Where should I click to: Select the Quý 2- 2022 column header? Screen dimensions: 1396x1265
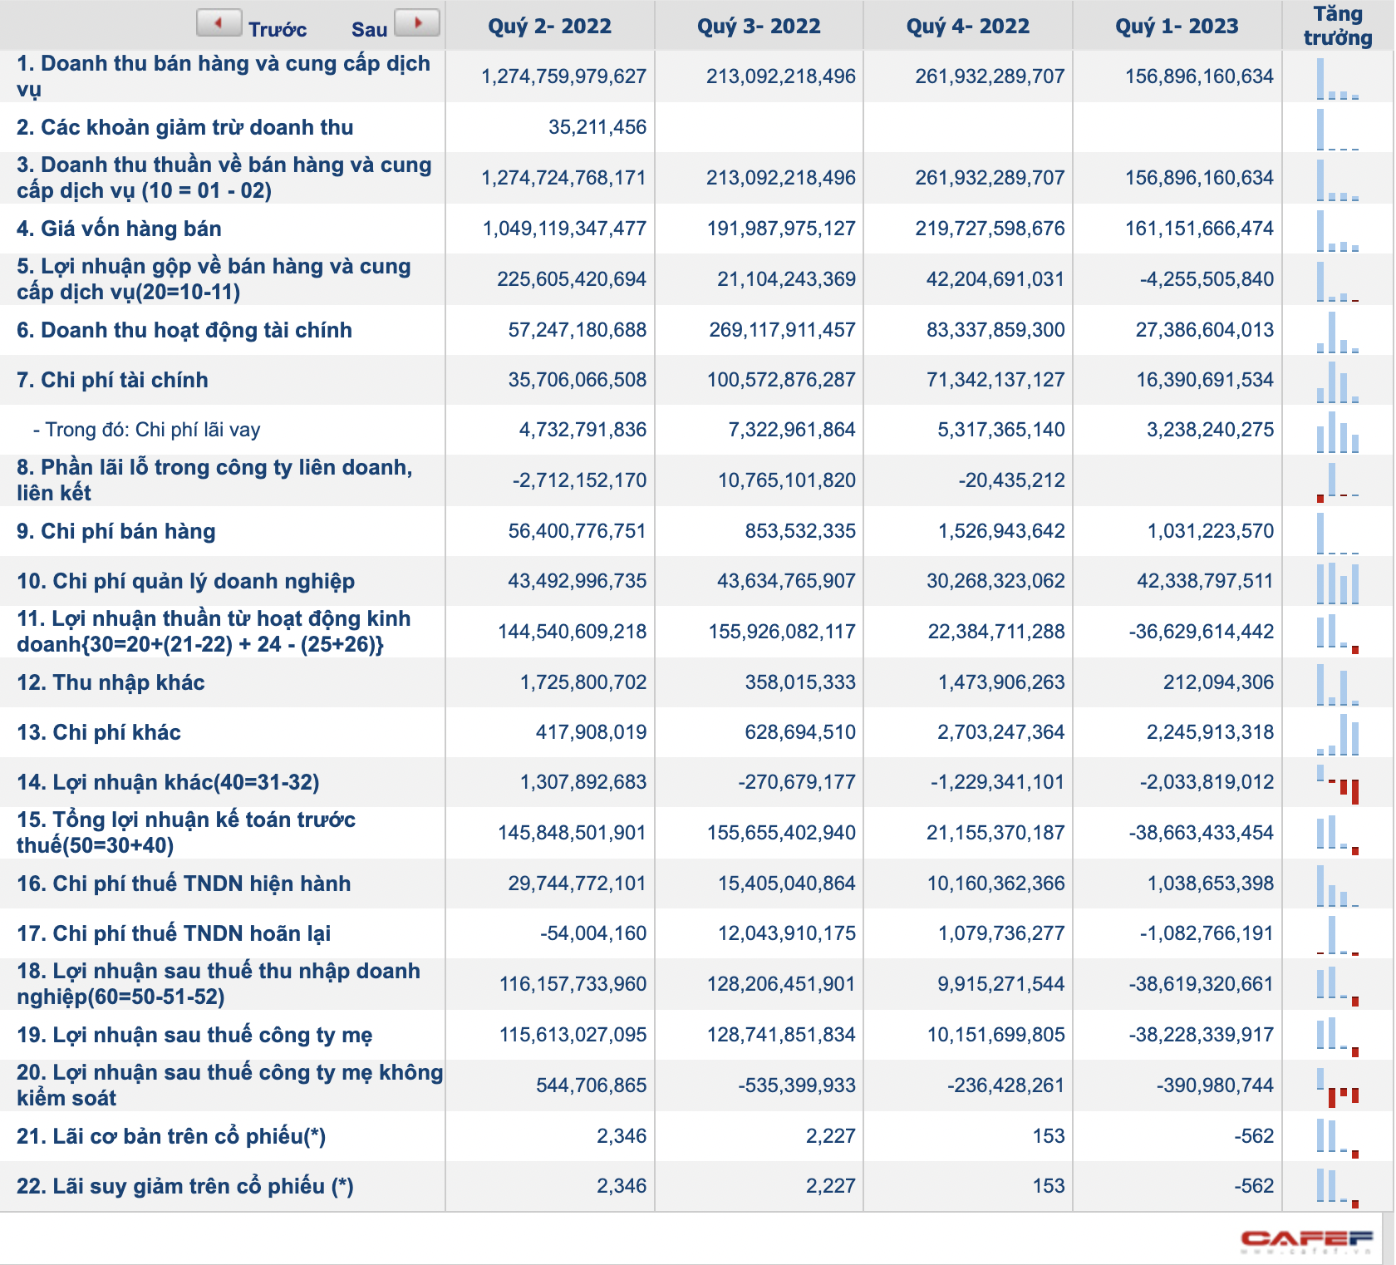pyautogui.click(x=550, y=26)
